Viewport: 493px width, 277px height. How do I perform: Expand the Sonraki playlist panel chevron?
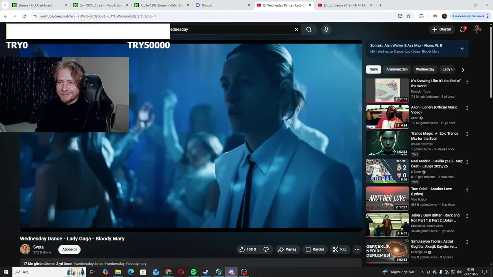[462, 48]
